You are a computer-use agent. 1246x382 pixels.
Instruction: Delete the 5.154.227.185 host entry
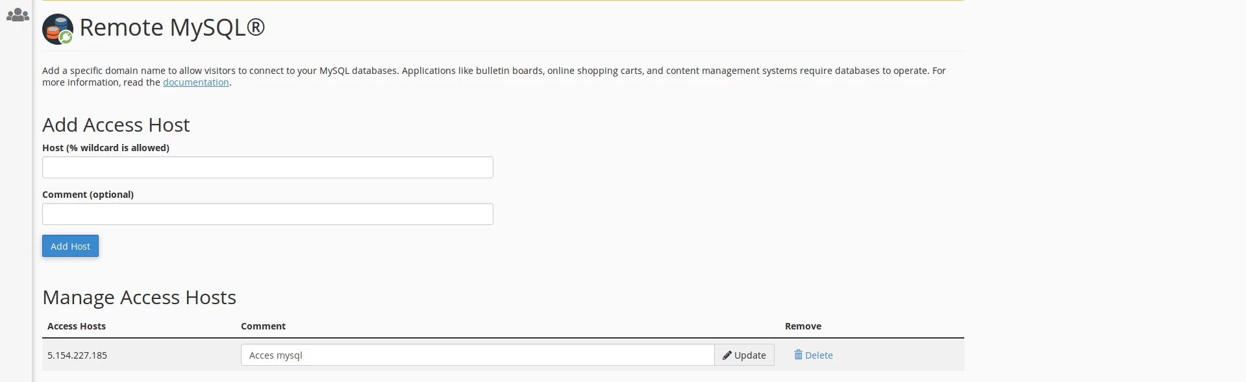coord(818,355)
